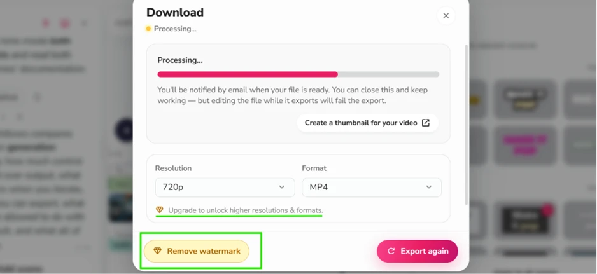
Task: Click the pink Export again button
Action: point(418,251)
